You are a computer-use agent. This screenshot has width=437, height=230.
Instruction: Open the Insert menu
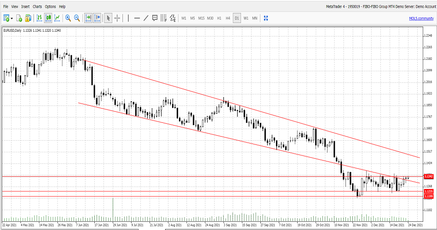pos(25,6)
